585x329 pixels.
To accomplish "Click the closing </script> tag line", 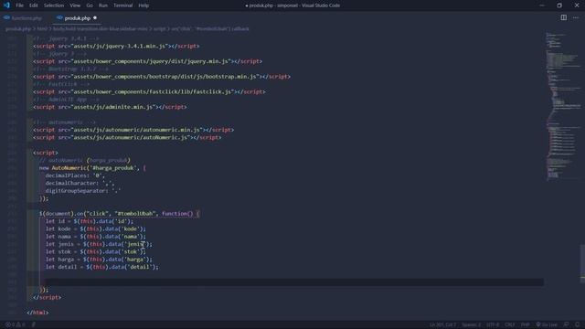I will point(47,297).
